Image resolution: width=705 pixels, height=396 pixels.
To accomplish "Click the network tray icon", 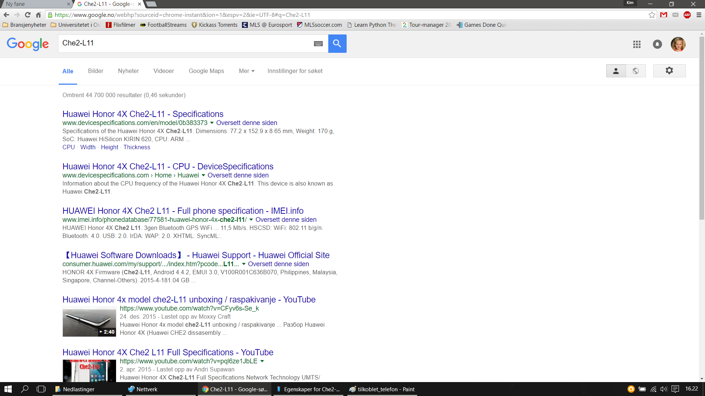I will (653, 389).
